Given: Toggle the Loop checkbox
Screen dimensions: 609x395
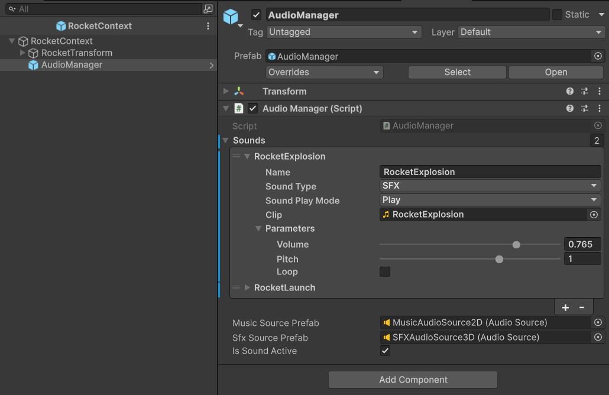Looking at the screenshot, I should point(385,272).
